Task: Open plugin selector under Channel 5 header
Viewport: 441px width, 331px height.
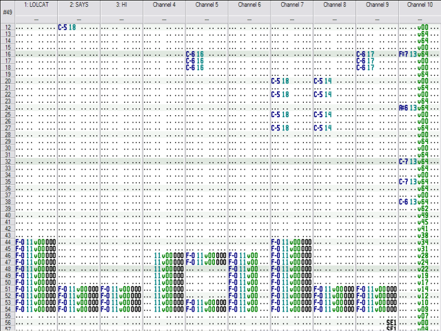Action: tap(207, 19)
